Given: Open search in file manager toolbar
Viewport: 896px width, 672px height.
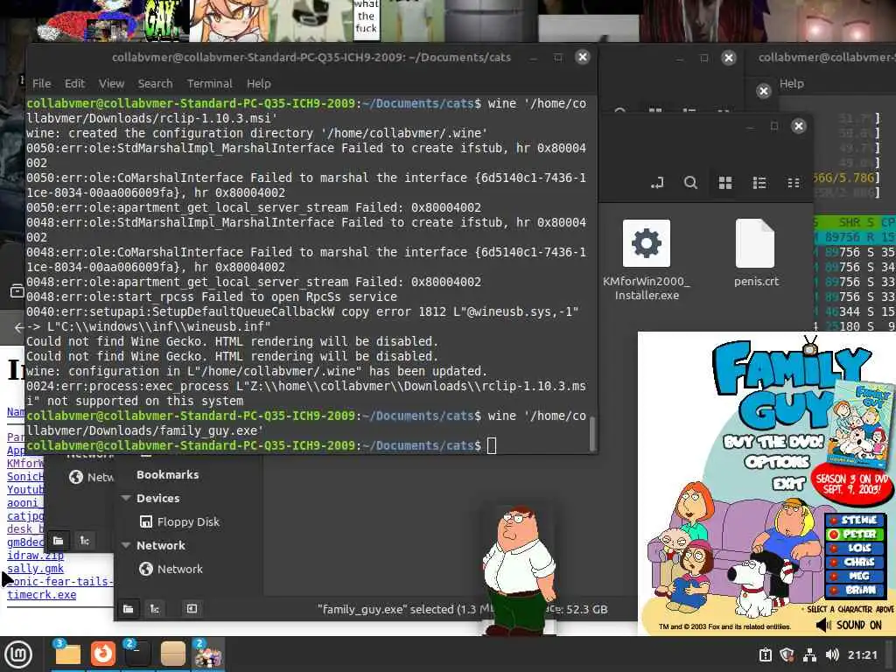Looking at the screenshot, I should coord(691,183).
